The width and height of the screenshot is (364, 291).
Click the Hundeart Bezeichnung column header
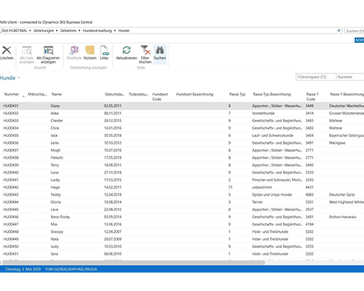(x=194, y=95)
